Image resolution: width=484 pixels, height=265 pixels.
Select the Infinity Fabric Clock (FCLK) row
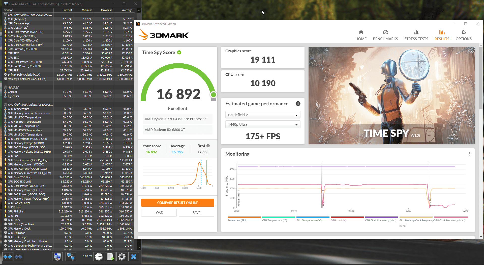[68, 75]
